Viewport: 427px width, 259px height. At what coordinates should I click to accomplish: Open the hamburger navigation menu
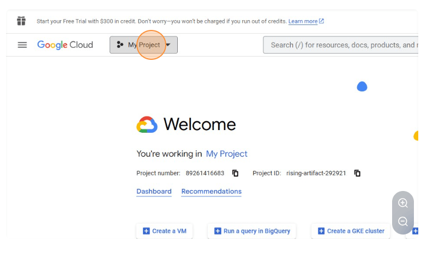[22, 45]
